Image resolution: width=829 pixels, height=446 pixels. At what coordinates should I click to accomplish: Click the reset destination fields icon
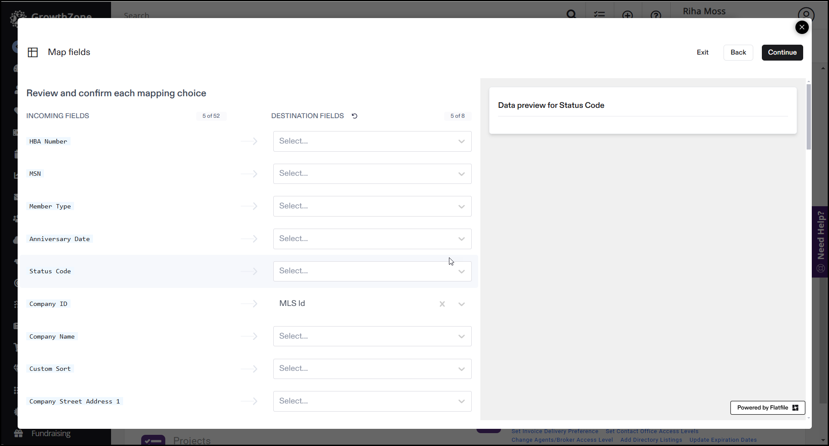(354, 116)
